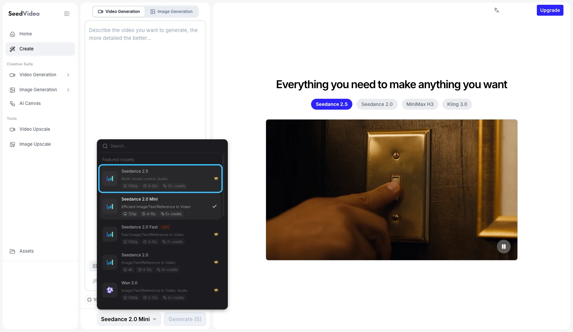Click the Seedance 2.0 Fast -25% discount badge
The image size is (573, 332).
[x=165, y=227]
